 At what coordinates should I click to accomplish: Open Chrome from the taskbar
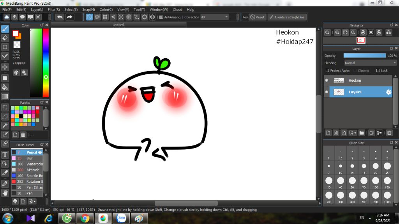pyautogui.click(x=85, y=219)
